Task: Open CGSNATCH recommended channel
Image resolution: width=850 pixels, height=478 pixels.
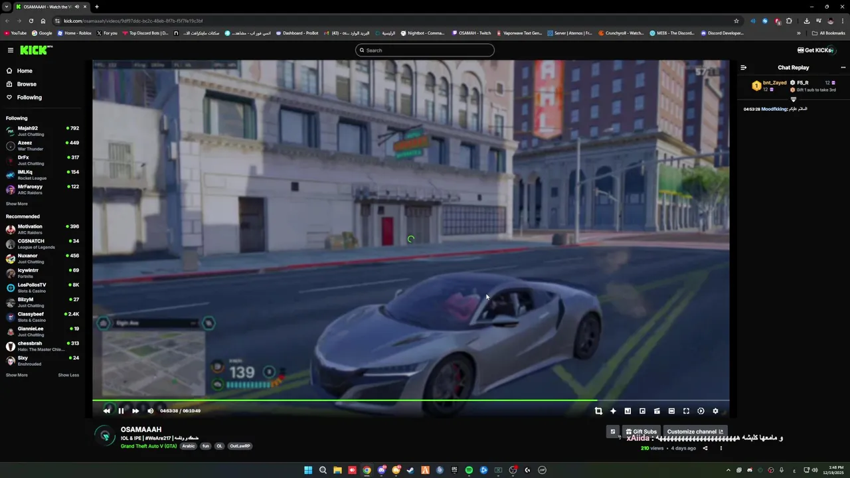Action: click(x=42, y=244)
